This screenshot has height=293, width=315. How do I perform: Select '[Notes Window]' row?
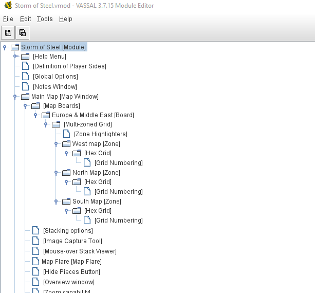click(x=55, y=86)
